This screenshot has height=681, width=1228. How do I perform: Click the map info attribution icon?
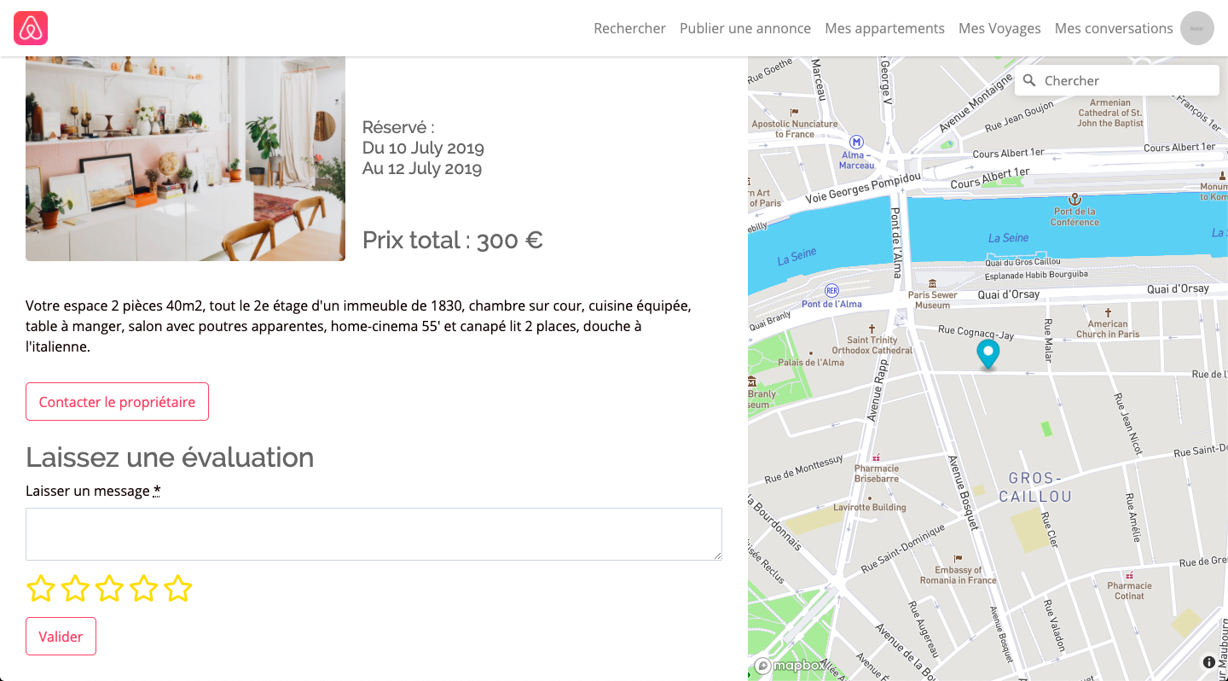tap(1209, 662)
